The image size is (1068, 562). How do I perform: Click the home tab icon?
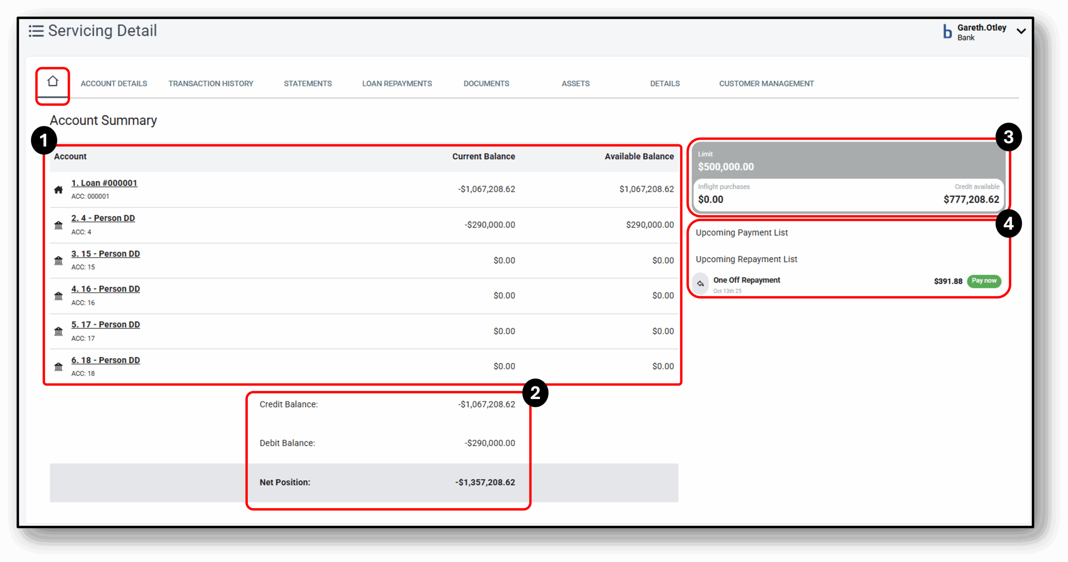53,81
